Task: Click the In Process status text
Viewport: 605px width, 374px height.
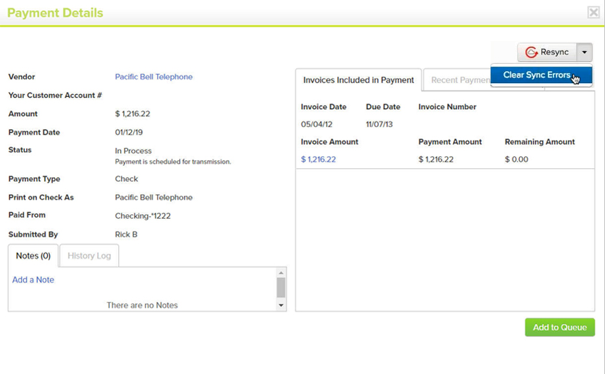Action: click(x=133, y=151)
